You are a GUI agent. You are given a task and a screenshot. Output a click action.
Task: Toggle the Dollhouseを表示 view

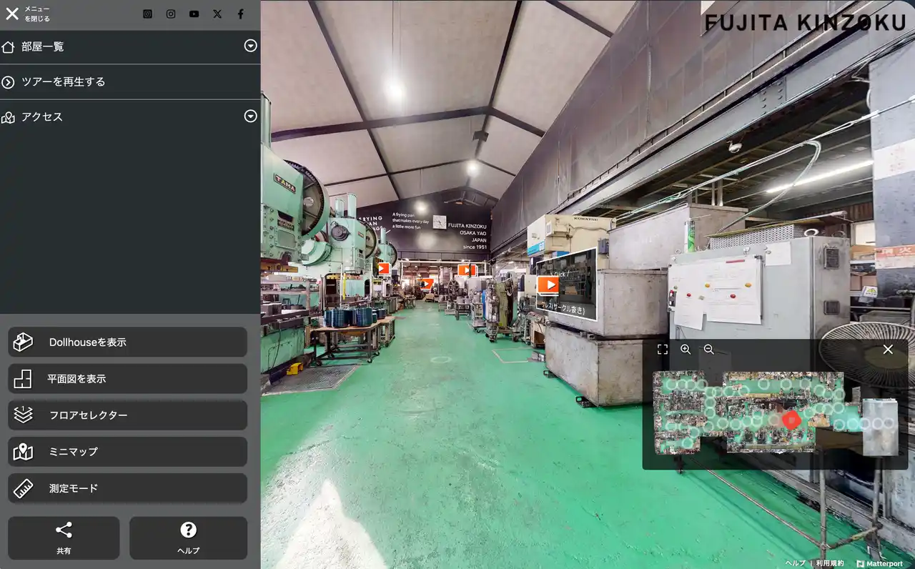127,342
